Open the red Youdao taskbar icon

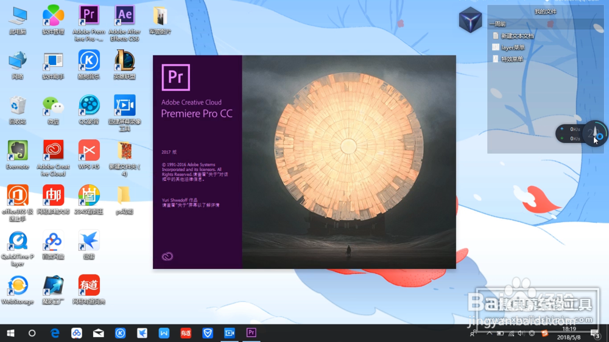pos(186,333)
